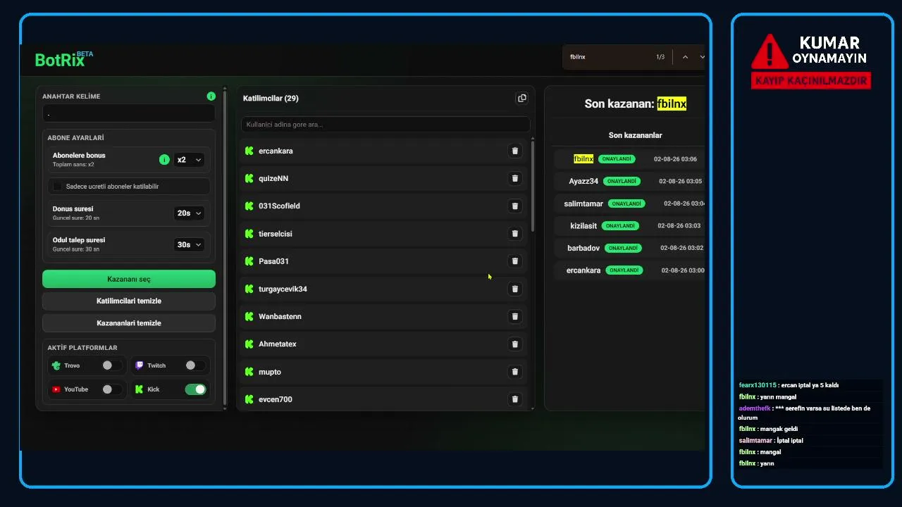
Task: Go to previous find result arrow
Action: 685,57
